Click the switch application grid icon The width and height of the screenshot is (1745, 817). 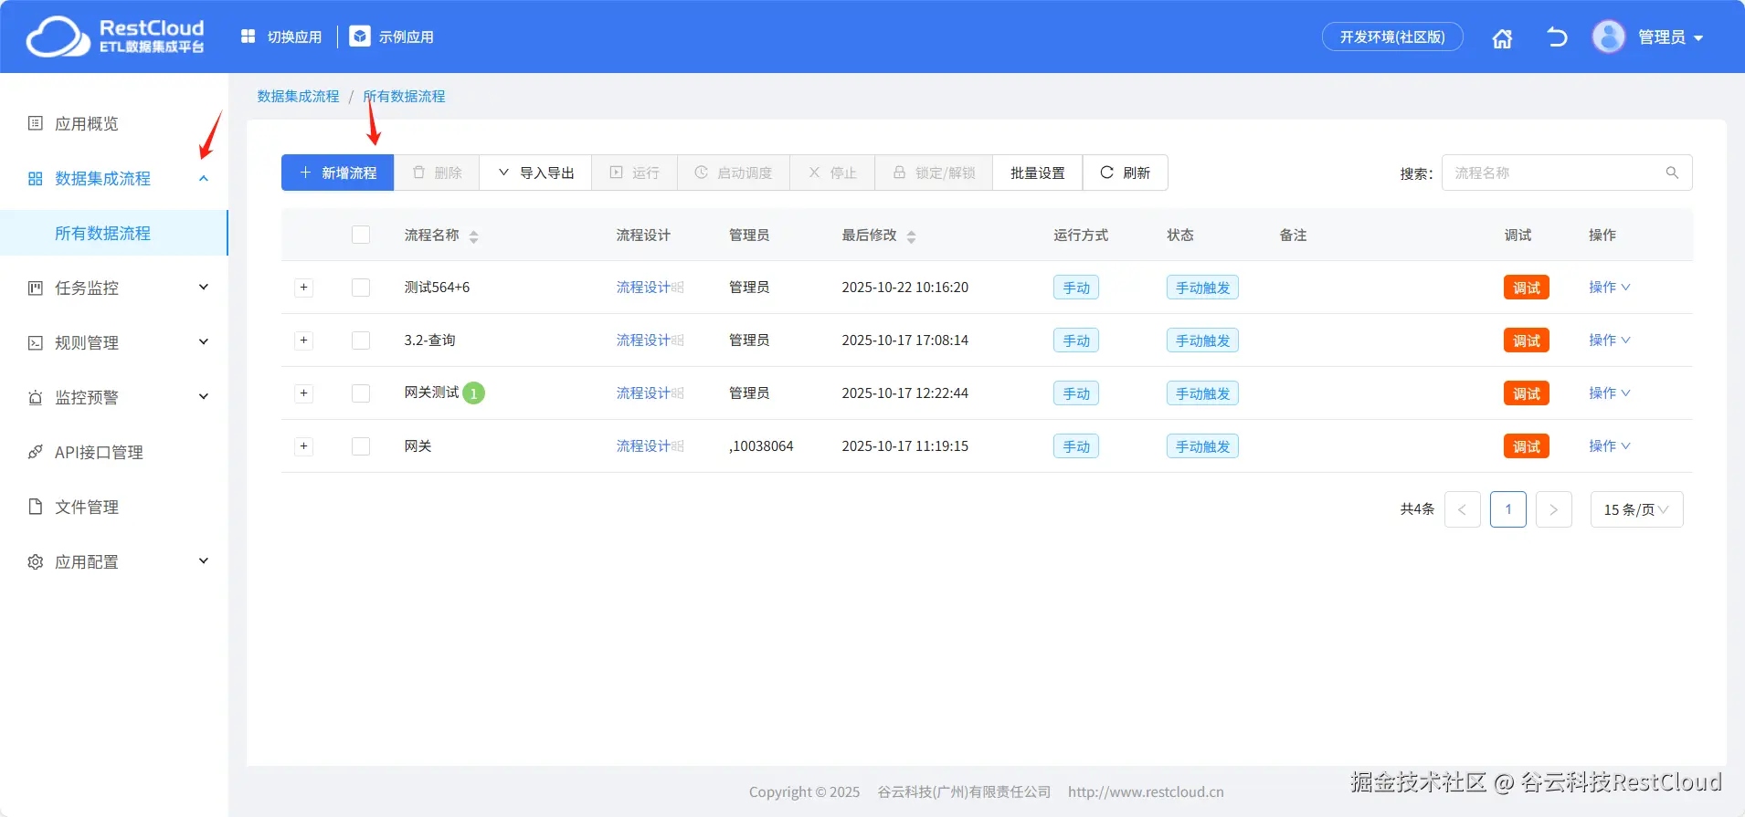(248, 37)
